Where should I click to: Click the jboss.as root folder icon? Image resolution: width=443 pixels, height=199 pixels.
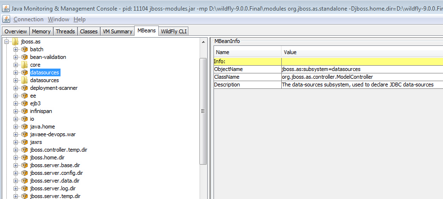tap(15, 42)
